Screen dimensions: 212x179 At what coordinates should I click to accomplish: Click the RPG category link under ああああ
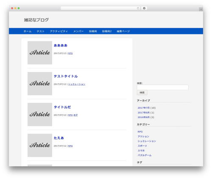[x=70, y=53]
